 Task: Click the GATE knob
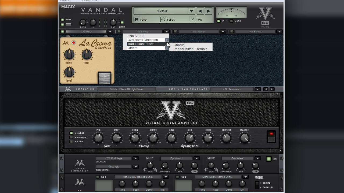click(83, 23)
